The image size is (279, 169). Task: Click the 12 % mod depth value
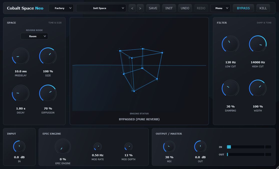tap(128, 155)
